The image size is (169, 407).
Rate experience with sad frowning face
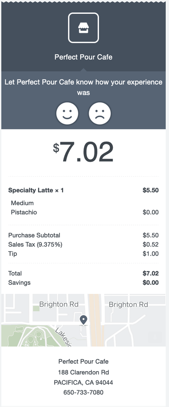[x=100, y=114]
